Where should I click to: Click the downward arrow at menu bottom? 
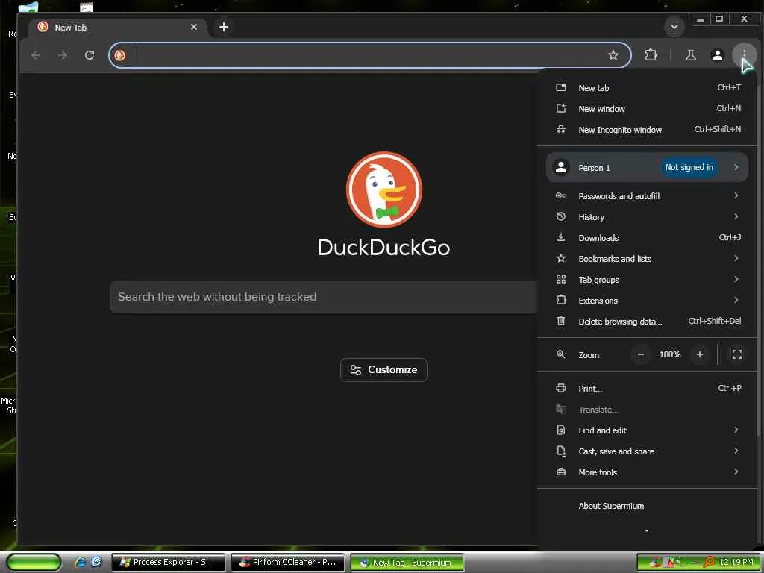tap(647, 530)
